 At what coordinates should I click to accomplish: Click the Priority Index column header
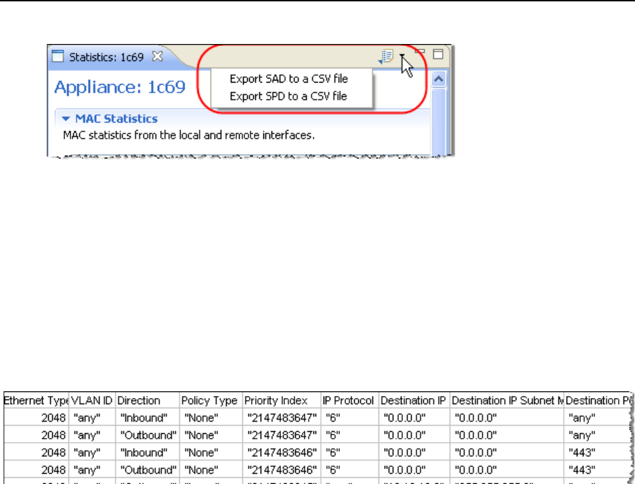pyautogui.click(x=276, y=401)
